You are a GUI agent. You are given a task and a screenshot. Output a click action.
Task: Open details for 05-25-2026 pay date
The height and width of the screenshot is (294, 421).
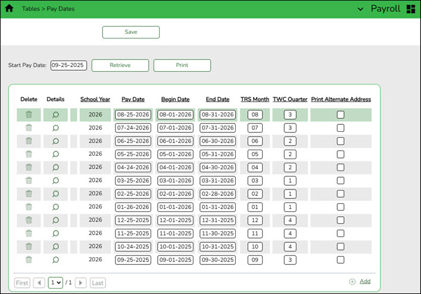click(x=55, y=154)
